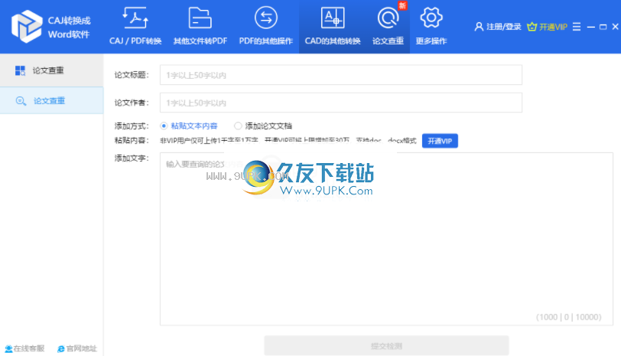Click the (1000 | 0 | 10000) word counter
The width and height of the screenshot is (621, 356).
pyautogui.click(x=568, y=317)
